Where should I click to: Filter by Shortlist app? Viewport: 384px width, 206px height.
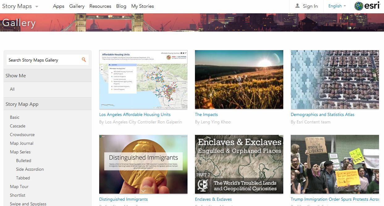(x=18, y=195)
